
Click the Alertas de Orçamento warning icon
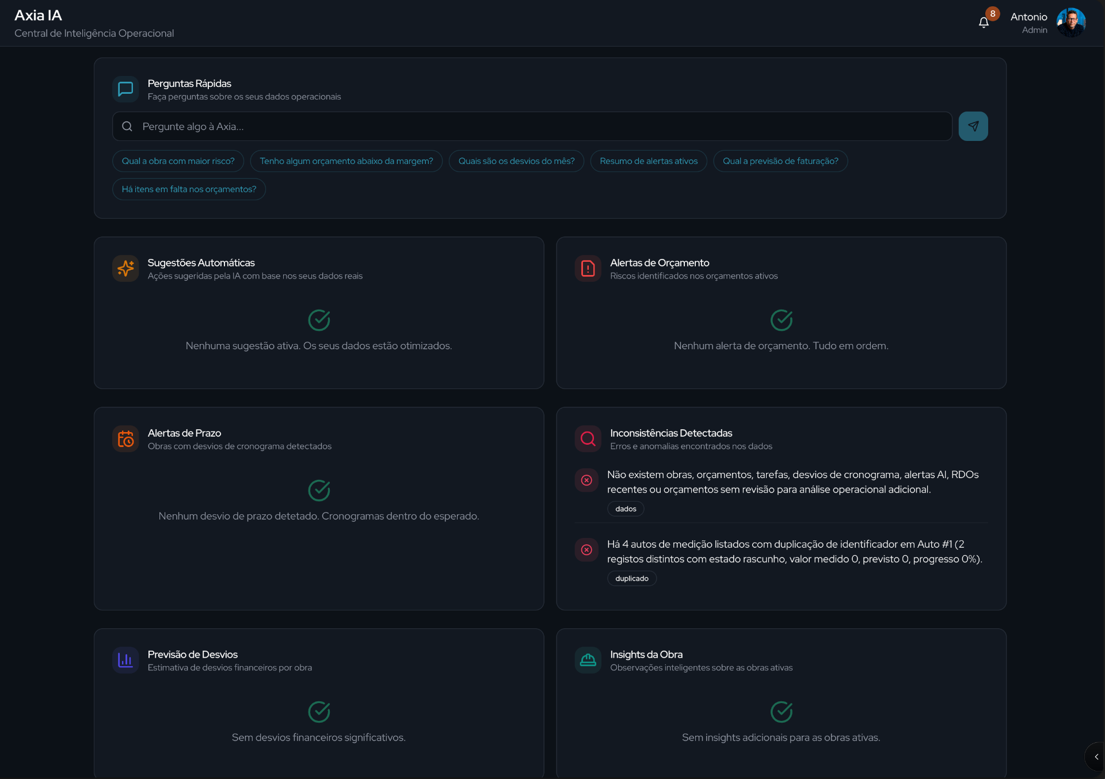(x=588, y=269)
